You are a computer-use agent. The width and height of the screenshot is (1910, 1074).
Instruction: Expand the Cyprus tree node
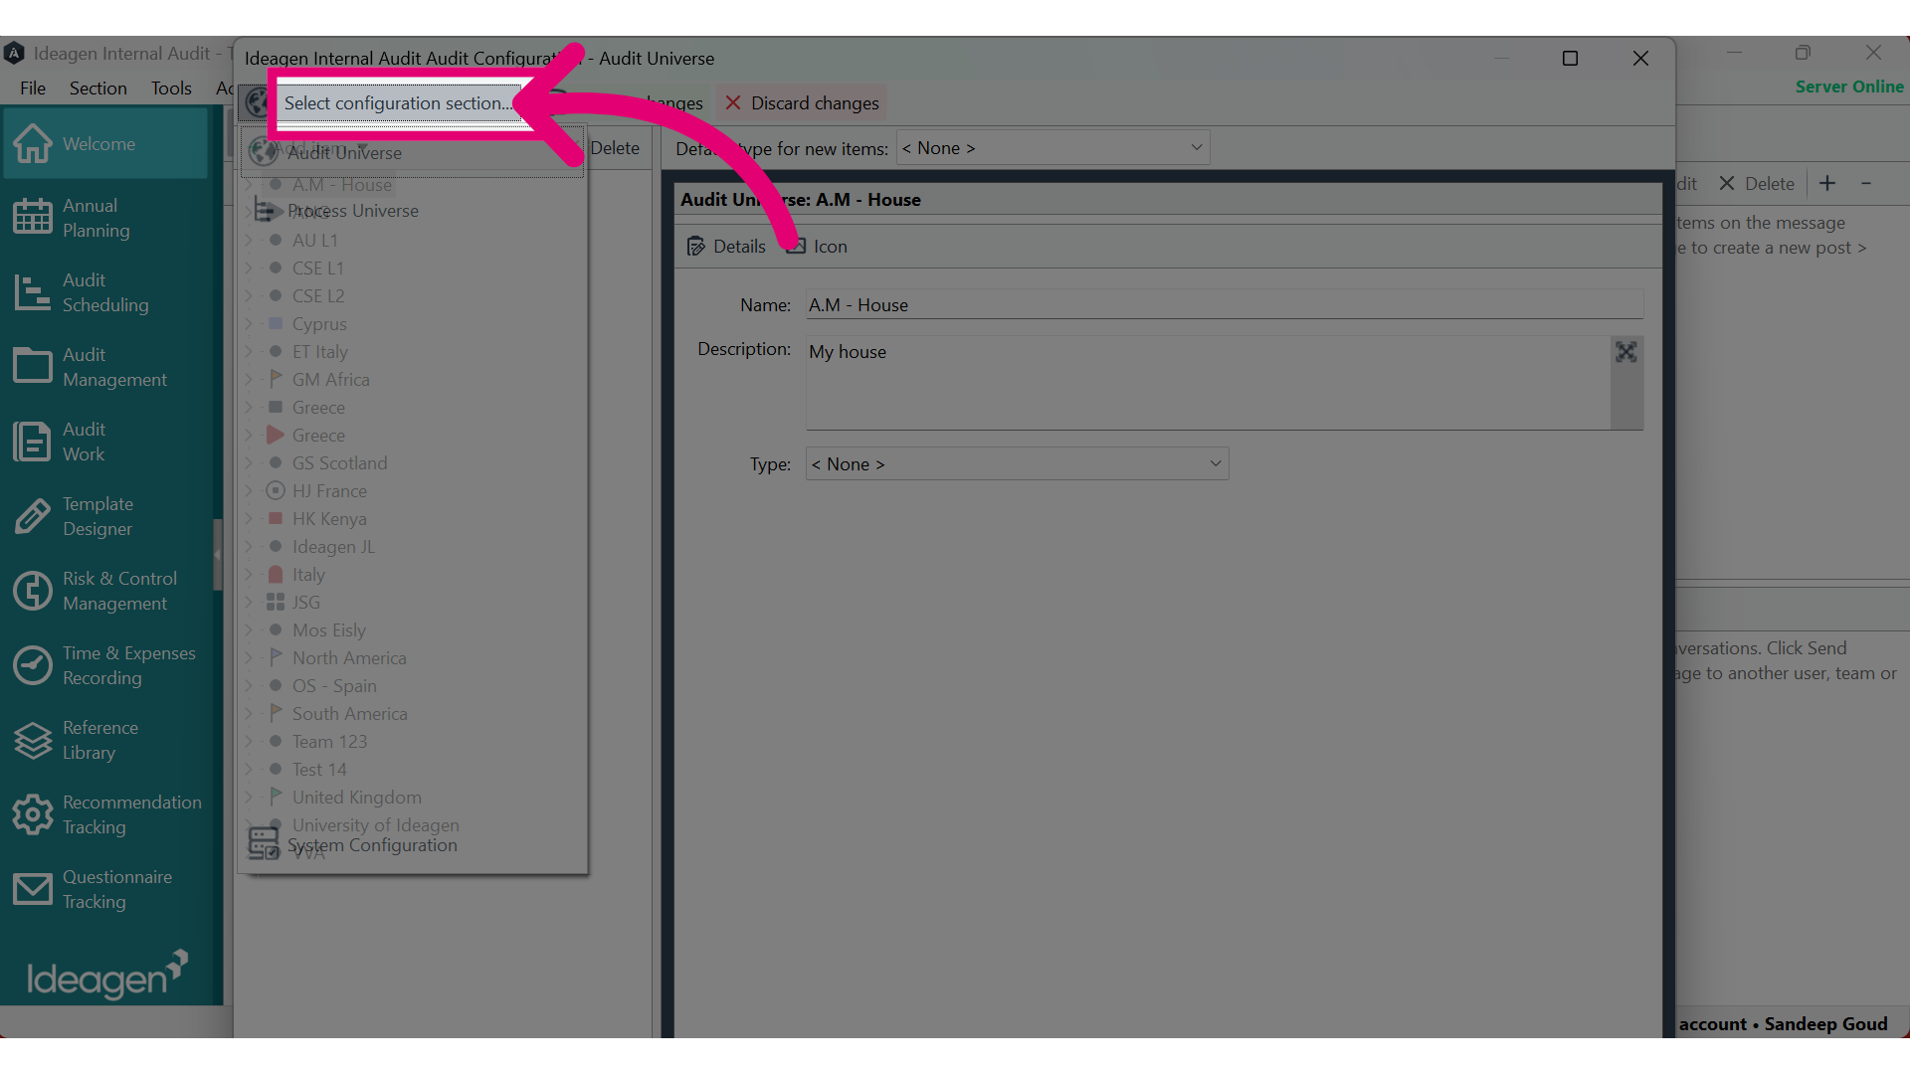(250, 323)
